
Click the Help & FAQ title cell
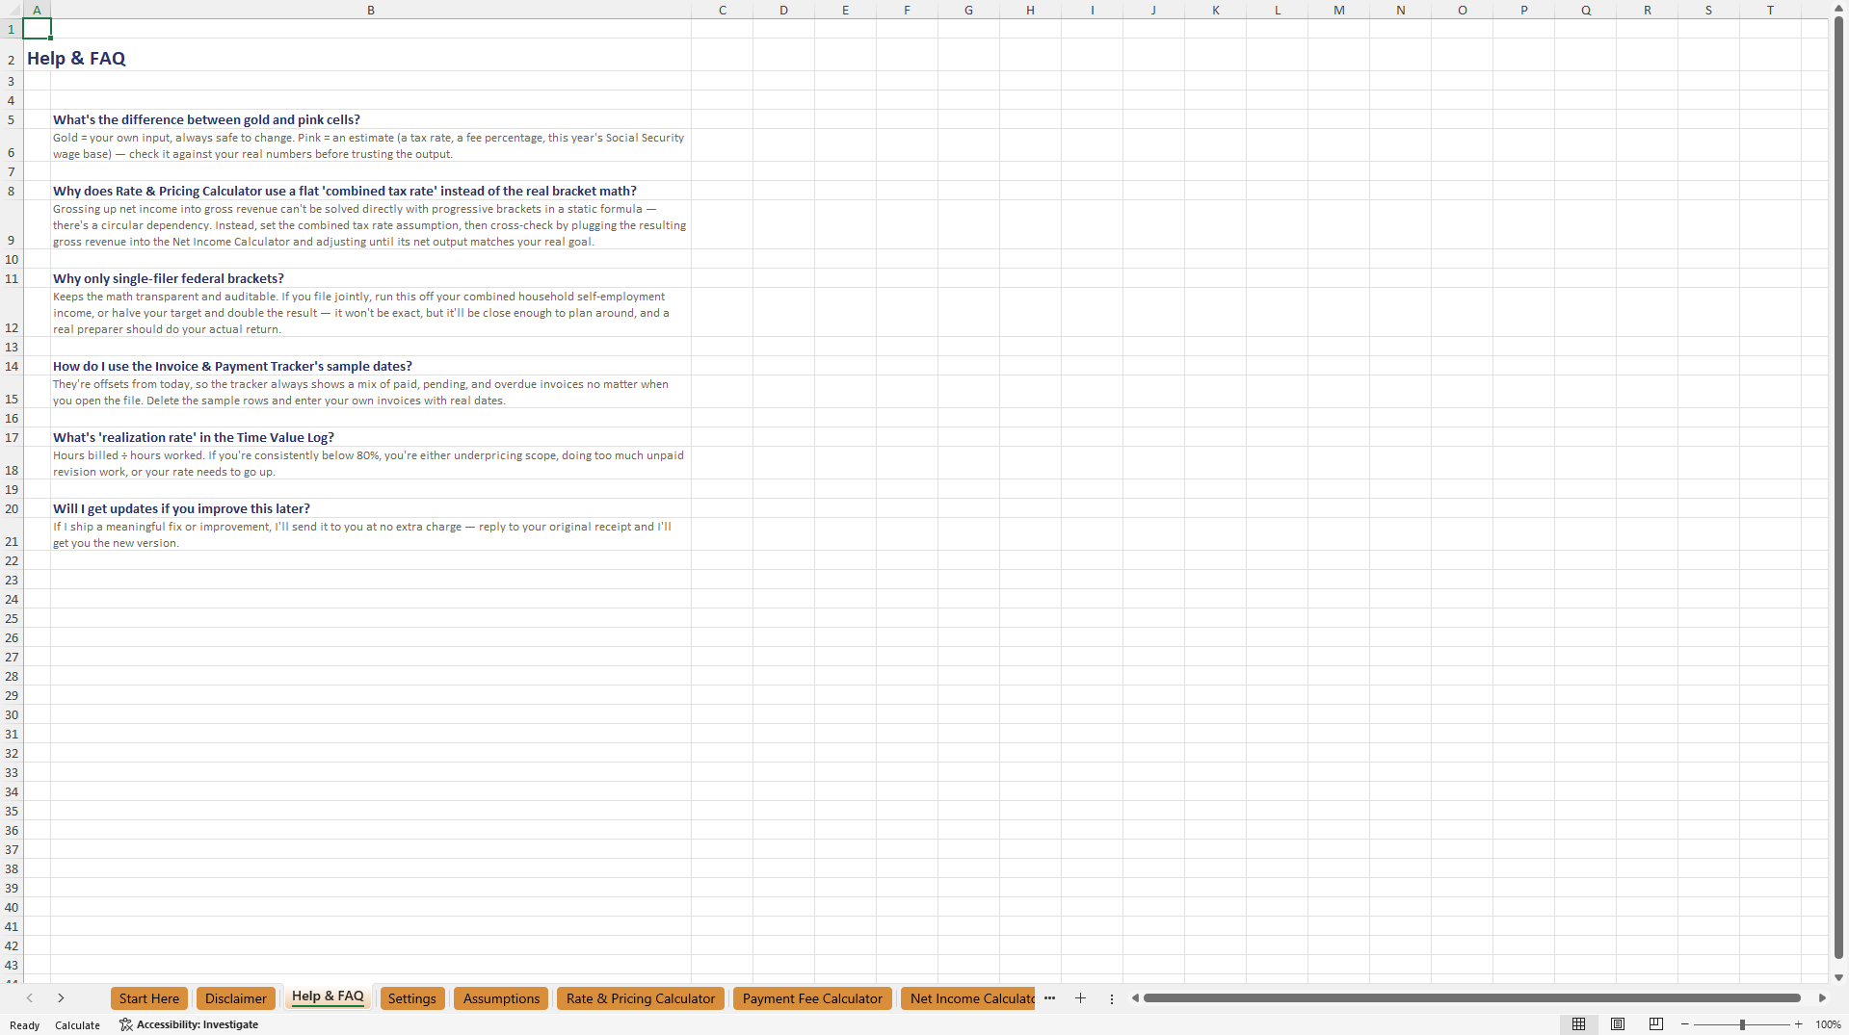tap(76, 58)
